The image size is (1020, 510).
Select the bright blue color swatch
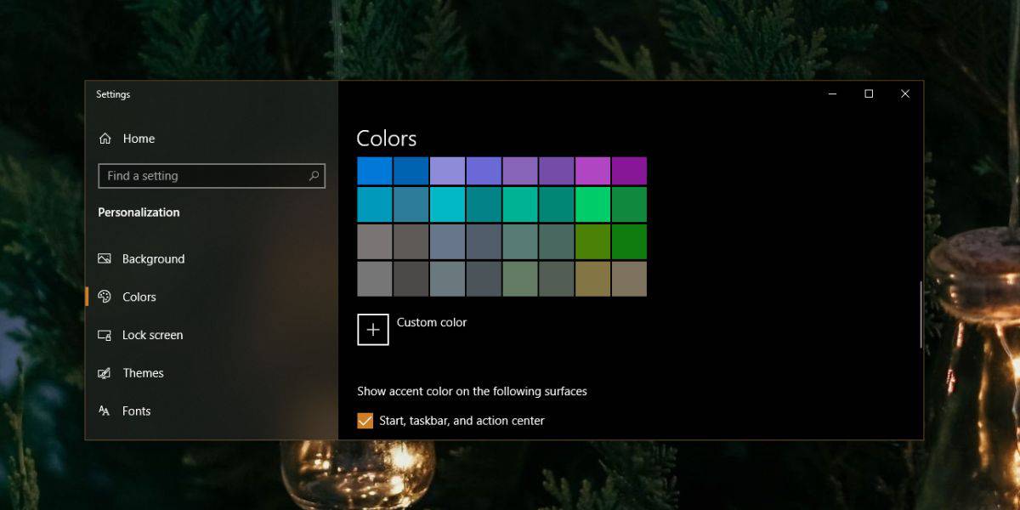coord(375,171)
